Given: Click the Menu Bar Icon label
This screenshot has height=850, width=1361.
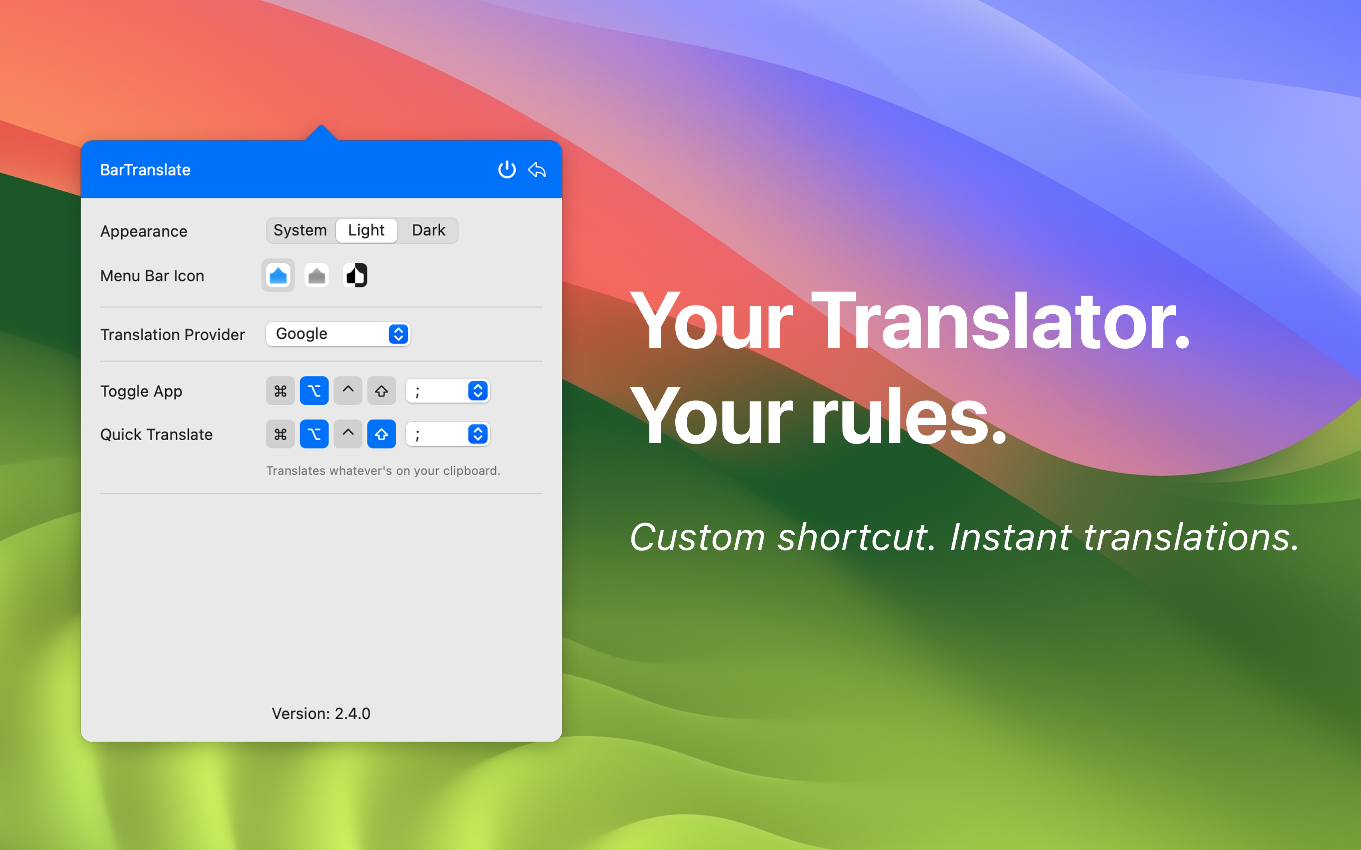Looking at the screenshot, I should point(152,276).
